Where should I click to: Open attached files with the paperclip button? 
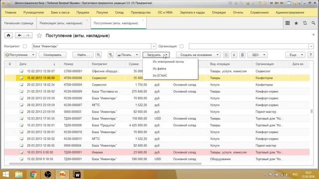pos(234,55)
